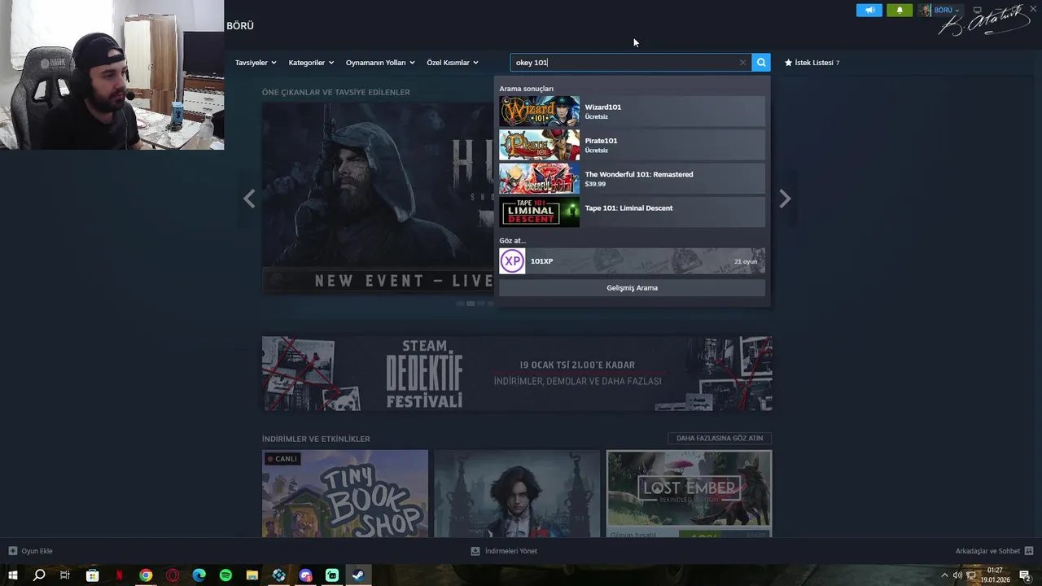Open the green notifications bell button
The width and height of the screenshot is (1042, 586).
coord(900,11)
